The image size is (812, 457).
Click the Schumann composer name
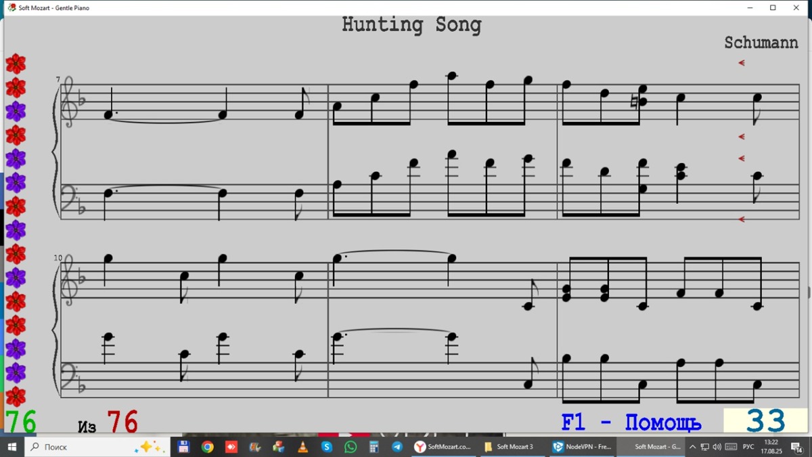click(761, 42)
